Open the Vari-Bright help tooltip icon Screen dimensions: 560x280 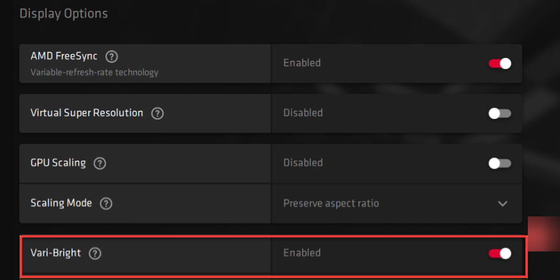(x=95, y=253)
